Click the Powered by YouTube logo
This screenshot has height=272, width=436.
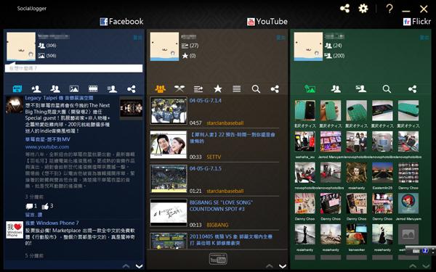(218, 259)
